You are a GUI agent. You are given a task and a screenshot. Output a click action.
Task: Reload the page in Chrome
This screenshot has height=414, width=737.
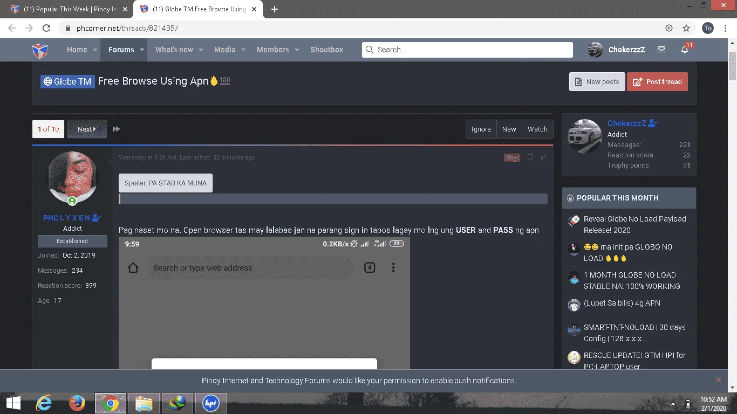point(47,28)
